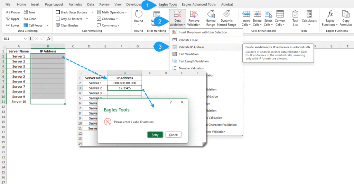Viewport: 354px width, 184px height.
Task: Select column C header
Action: click(73, 46)
